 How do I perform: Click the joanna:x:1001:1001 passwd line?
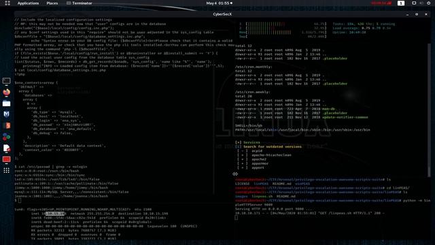pos(61,196)
